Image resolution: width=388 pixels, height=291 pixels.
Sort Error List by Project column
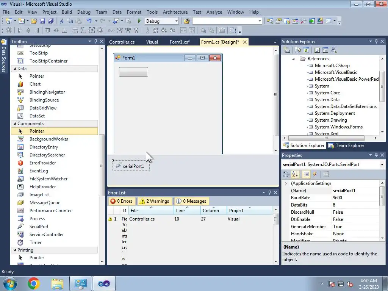pyautogui.click(x=249, y=210)
